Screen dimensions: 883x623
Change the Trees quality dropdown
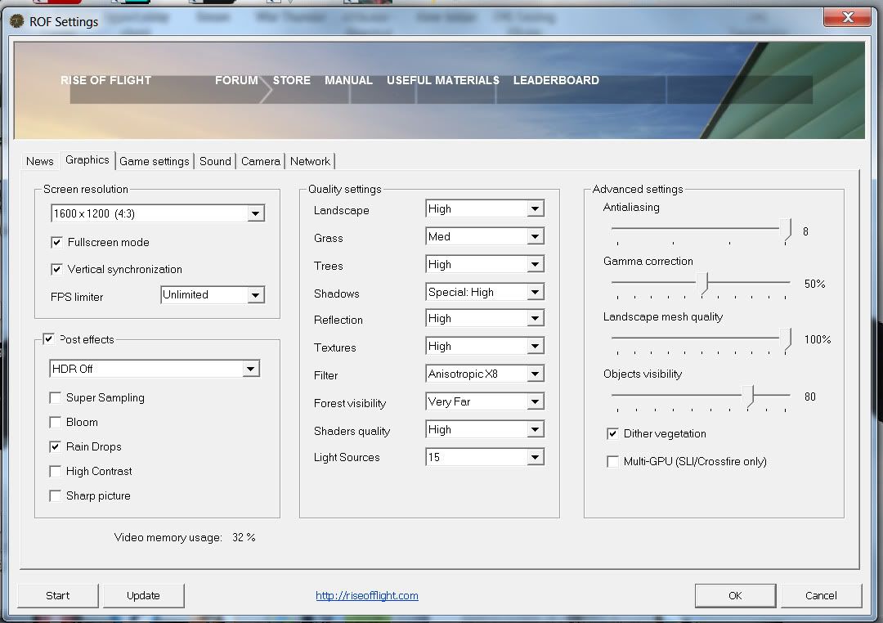click(x=485, y=264)
